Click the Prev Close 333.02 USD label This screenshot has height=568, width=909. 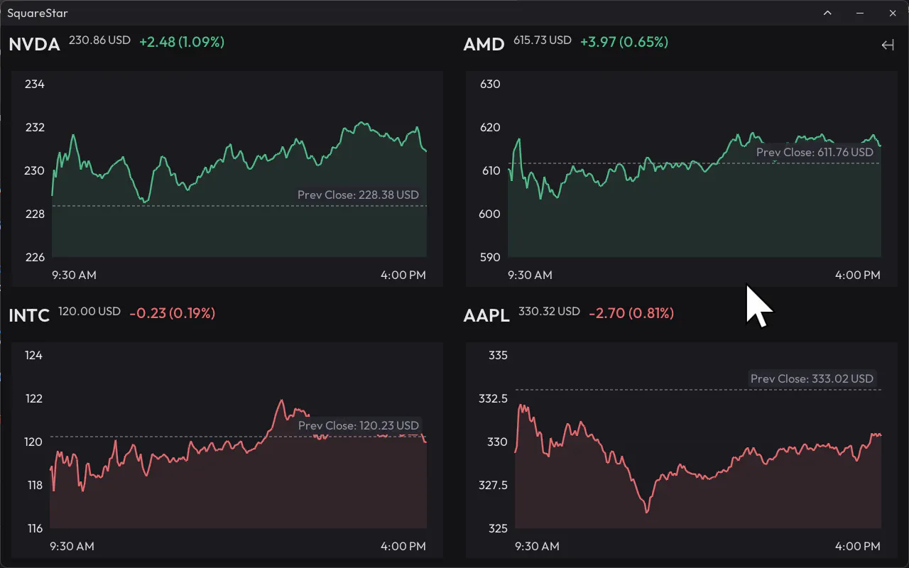(812, 378)
